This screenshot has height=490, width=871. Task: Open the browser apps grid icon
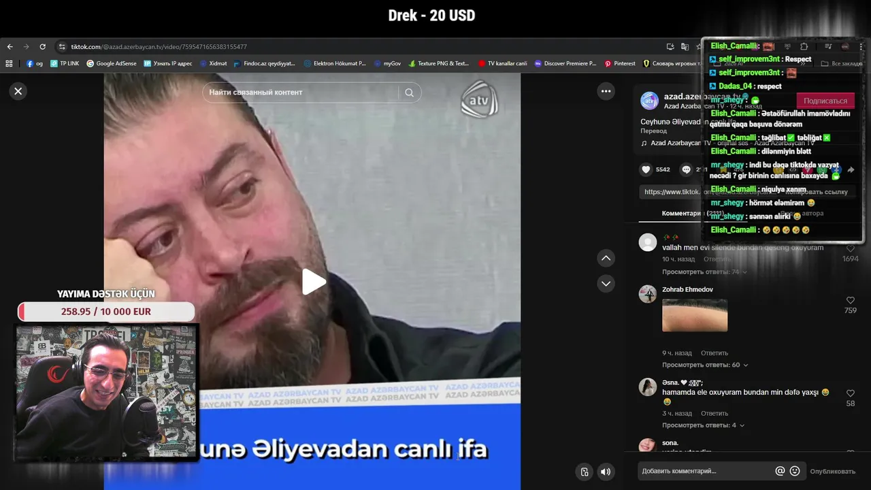pyautogui.click(x=9, y=63)
